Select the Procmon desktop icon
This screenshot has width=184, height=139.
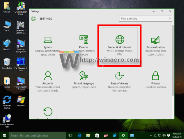[21, 101]
